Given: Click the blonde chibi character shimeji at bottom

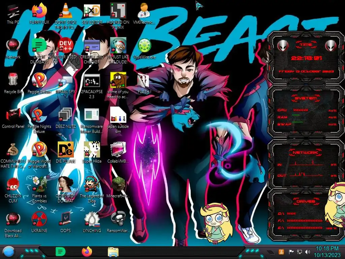Looking at the screenshot, I should [217, 223].
